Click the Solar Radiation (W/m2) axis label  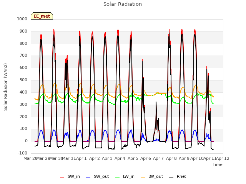click(x=5, y=87)
